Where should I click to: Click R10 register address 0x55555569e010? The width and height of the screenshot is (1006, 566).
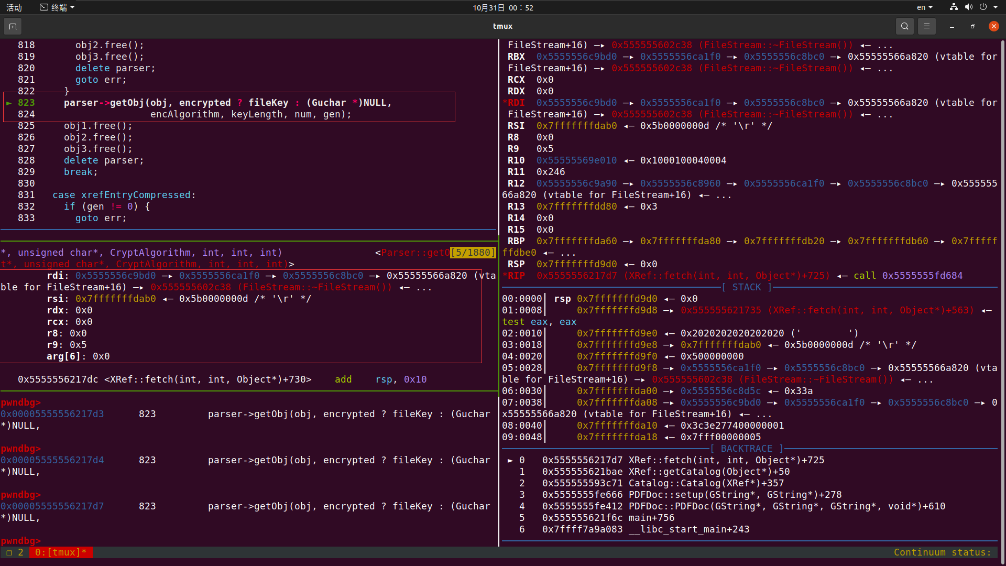[x=576, y=160]
